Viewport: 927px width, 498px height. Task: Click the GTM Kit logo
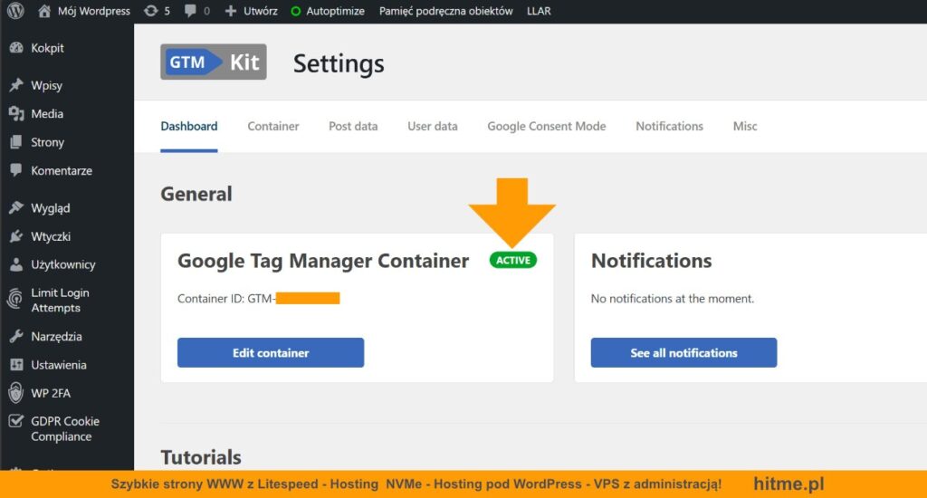[214, 62]
